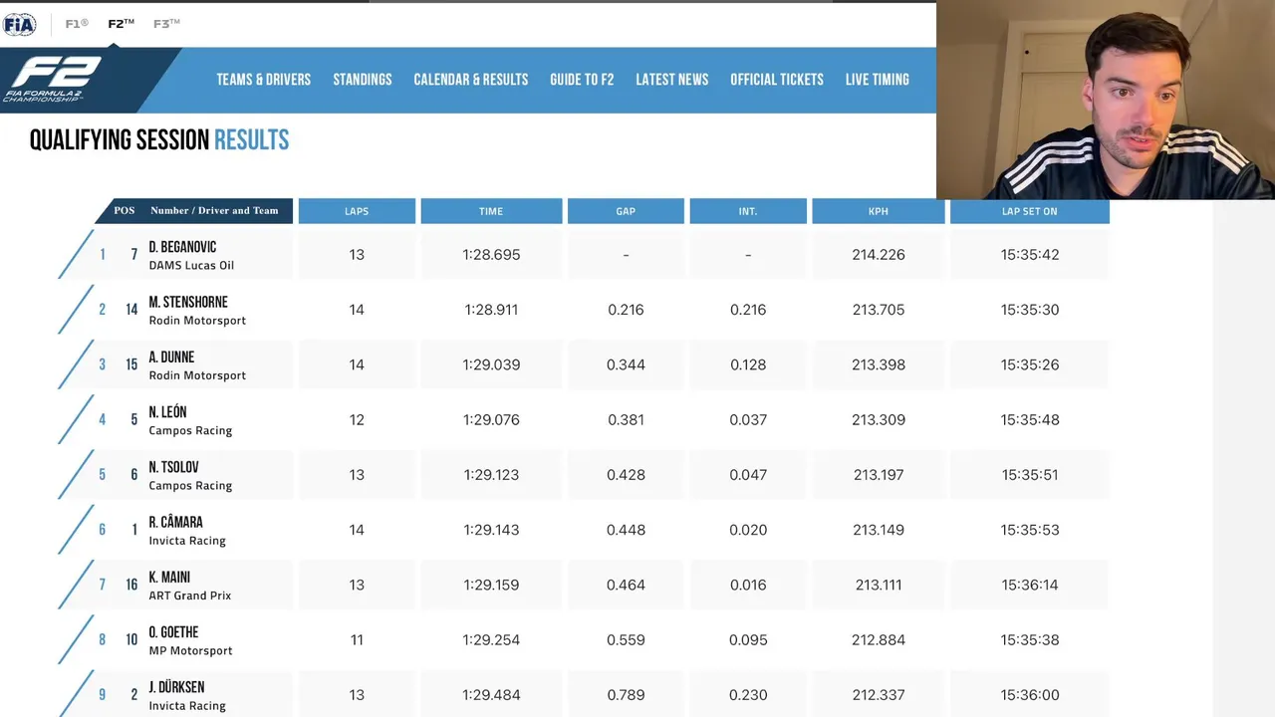
Task: Open the Guide to F2 menu
Action: pos(582,80)
